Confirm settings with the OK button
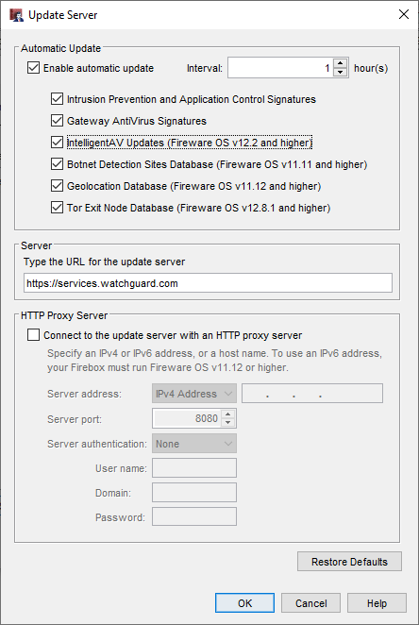The height and width of the screenshot is (625, 419). 244,603
